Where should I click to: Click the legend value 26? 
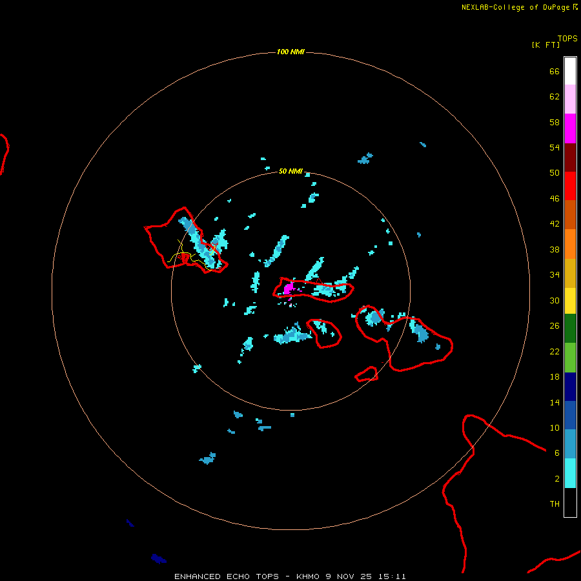555,326
